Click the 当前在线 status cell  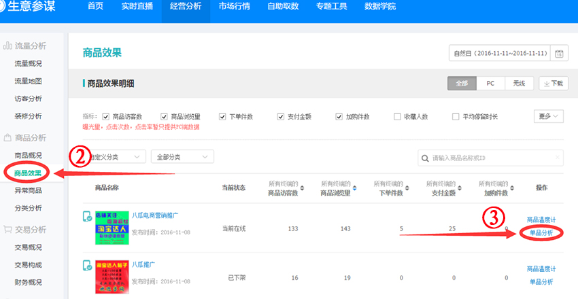pos(234,229)
